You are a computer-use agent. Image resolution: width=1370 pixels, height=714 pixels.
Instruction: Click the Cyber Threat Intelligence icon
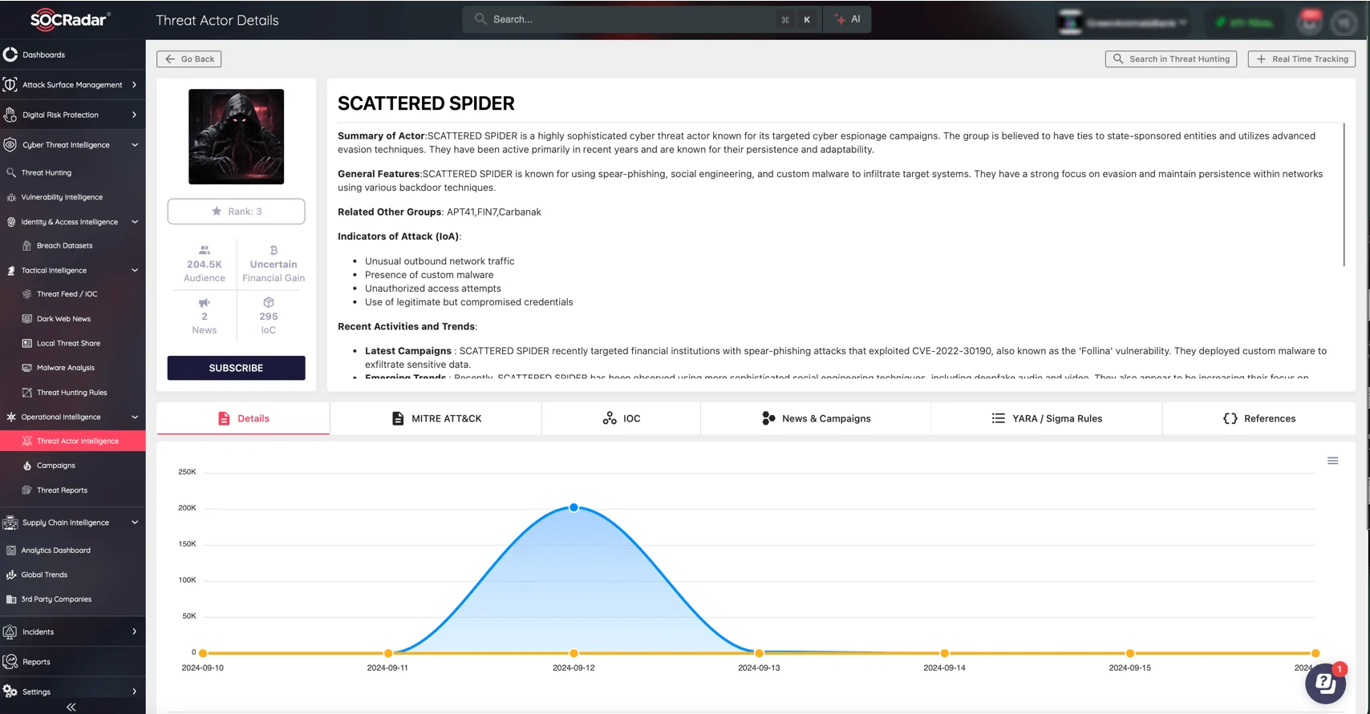point(10,145)
